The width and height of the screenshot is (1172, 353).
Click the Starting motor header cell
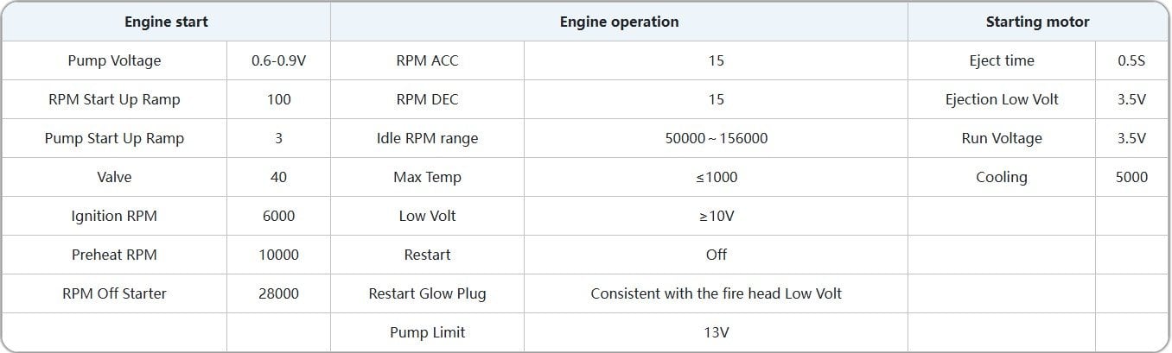[1037, 22]
